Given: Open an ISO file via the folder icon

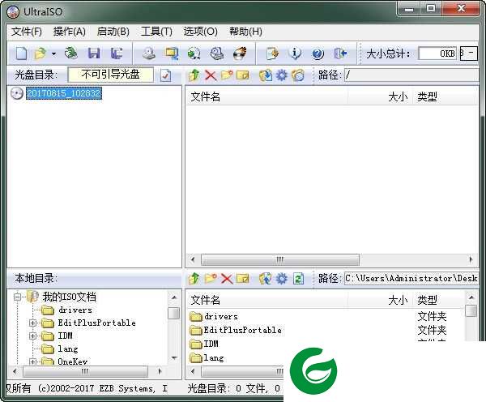Looking at the screenshot, I should coord(40,53).
